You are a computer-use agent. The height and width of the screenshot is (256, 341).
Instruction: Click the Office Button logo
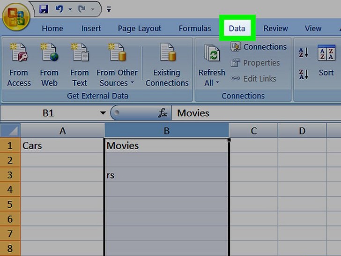click(16, 17)
